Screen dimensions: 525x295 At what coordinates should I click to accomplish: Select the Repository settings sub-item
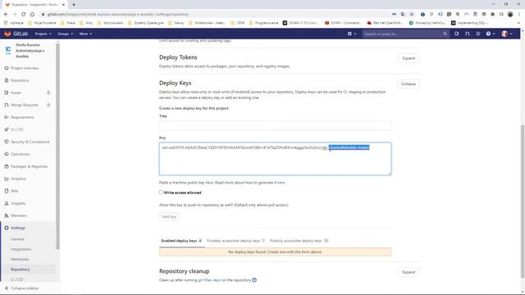click(x=20, y=270)
